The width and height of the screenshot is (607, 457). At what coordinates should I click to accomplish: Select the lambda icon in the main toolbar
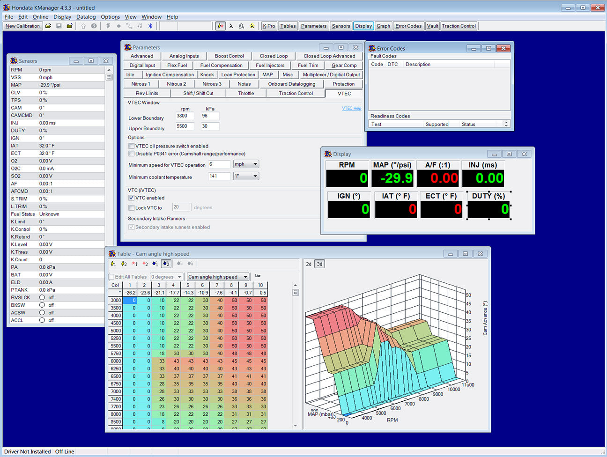pyautogui.click(x=231, y=26)
